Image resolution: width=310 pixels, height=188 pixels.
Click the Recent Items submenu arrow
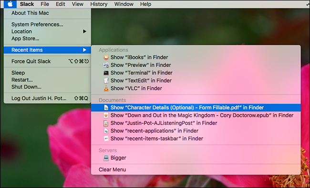click(84, 50)
